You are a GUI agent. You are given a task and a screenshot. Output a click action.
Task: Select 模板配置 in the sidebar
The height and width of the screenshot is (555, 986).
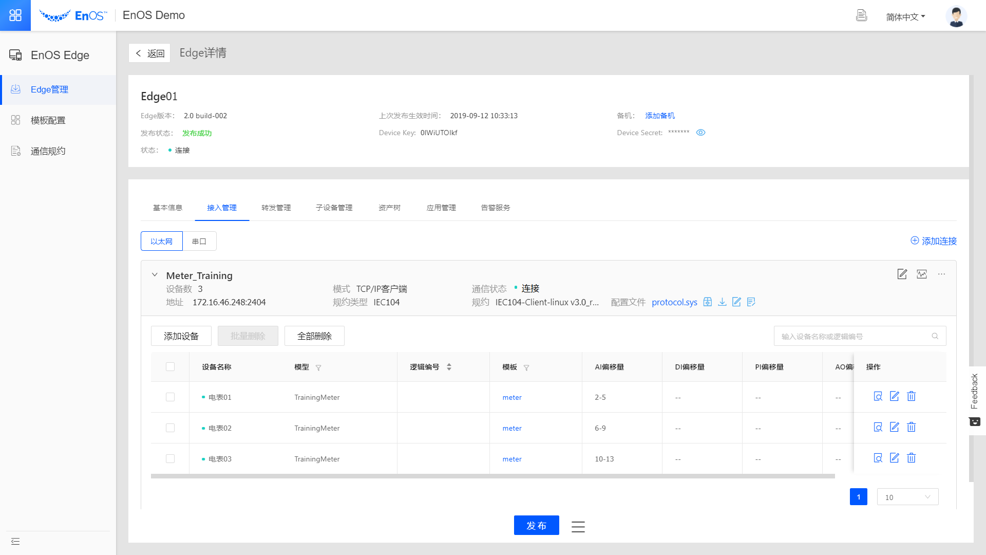coord(48,120)
